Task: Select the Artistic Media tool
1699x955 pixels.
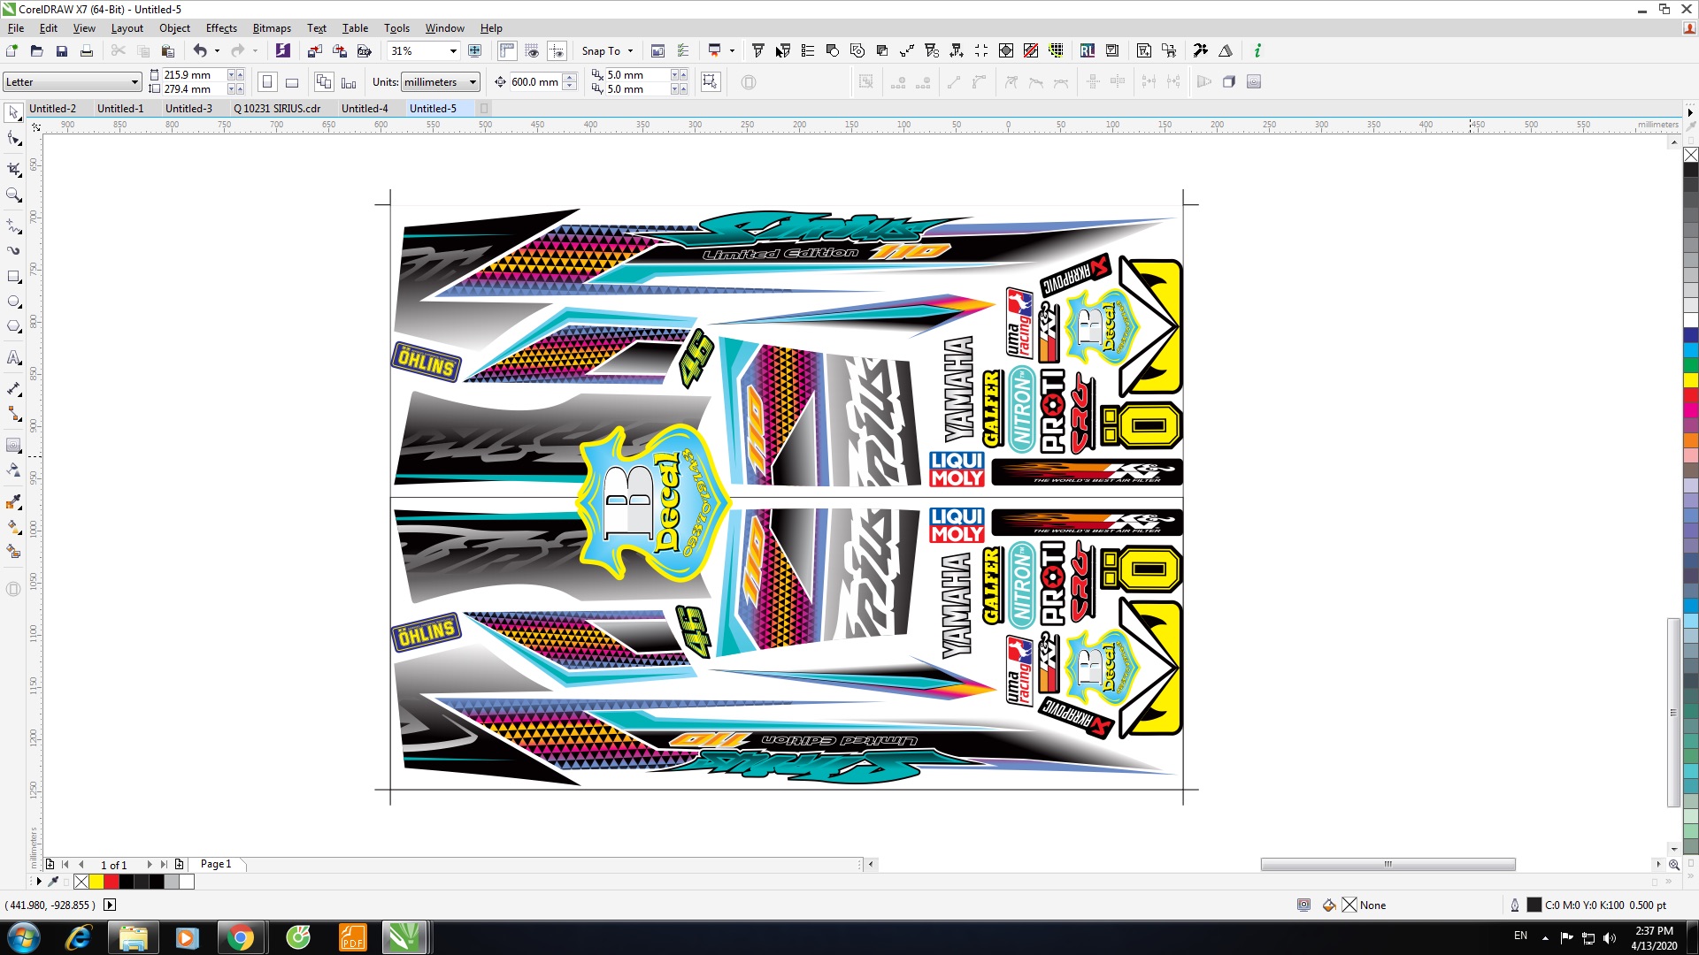Action: tap(13, 250)
